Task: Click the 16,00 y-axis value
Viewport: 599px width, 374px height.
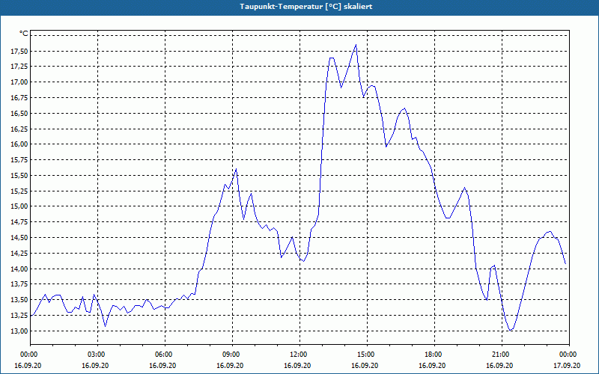Action: 20,144
